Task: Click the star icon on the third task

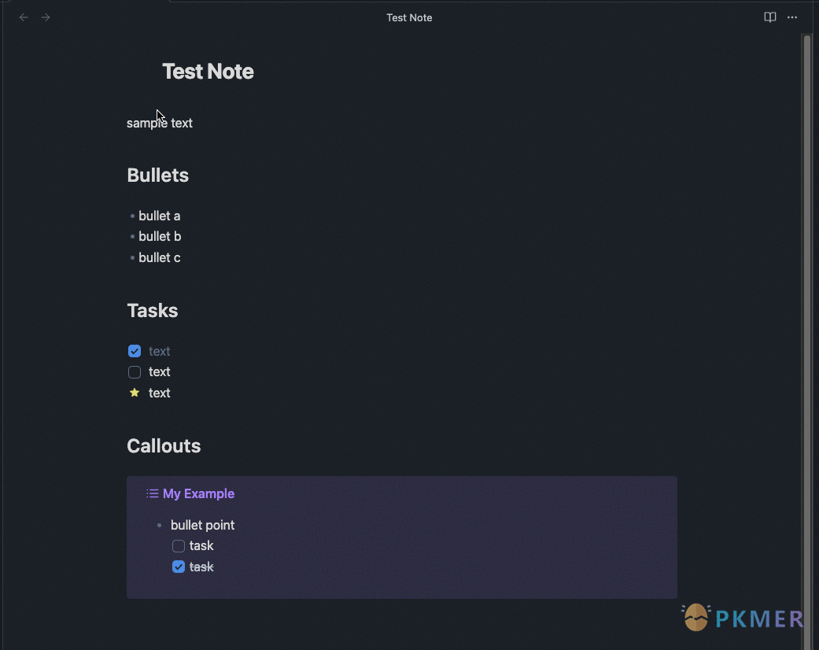Action: [x=134, y=393]
